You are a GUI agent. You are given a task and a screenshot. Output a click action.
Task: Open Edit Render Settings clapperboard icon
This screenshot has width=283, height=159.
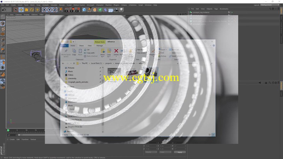[77, 10]
